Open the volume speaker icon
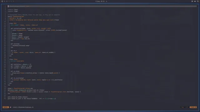Viewport: 200px width, 112px height. (195, 1)
